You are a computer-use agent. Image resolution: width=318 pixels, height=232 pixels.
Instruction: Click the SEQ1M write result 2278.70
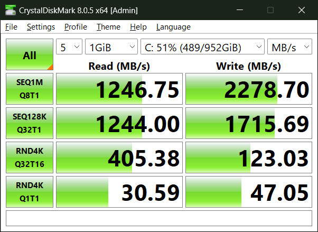[x=249, y=89]
